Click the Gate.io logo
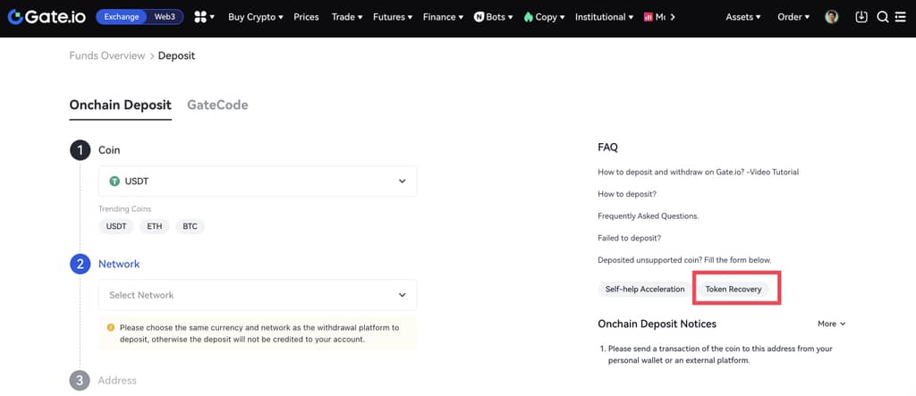The image size is (916, 396). click(45, 17)
